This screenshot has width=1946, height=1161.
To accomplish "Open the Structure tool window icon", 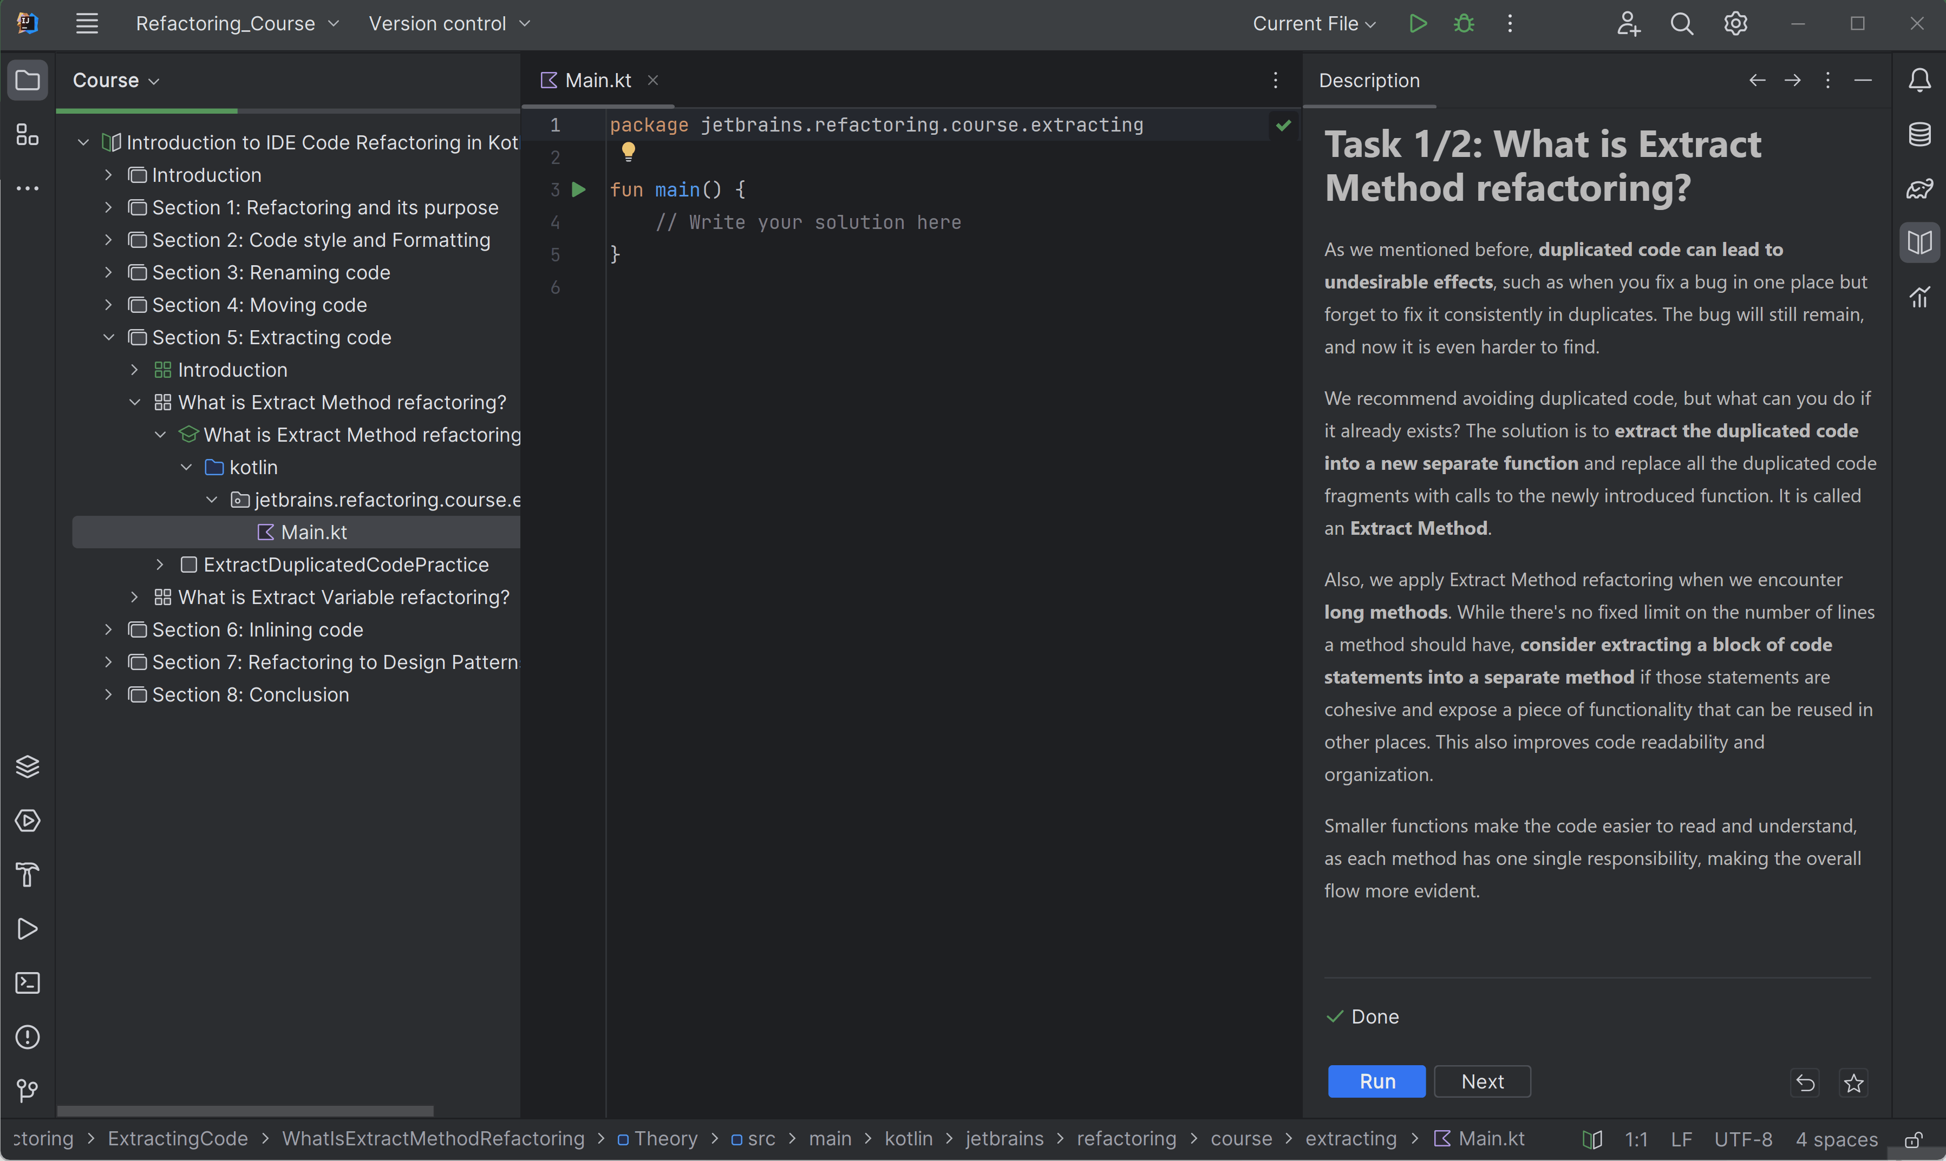I will pyautogui.click(x=28, y=135).
